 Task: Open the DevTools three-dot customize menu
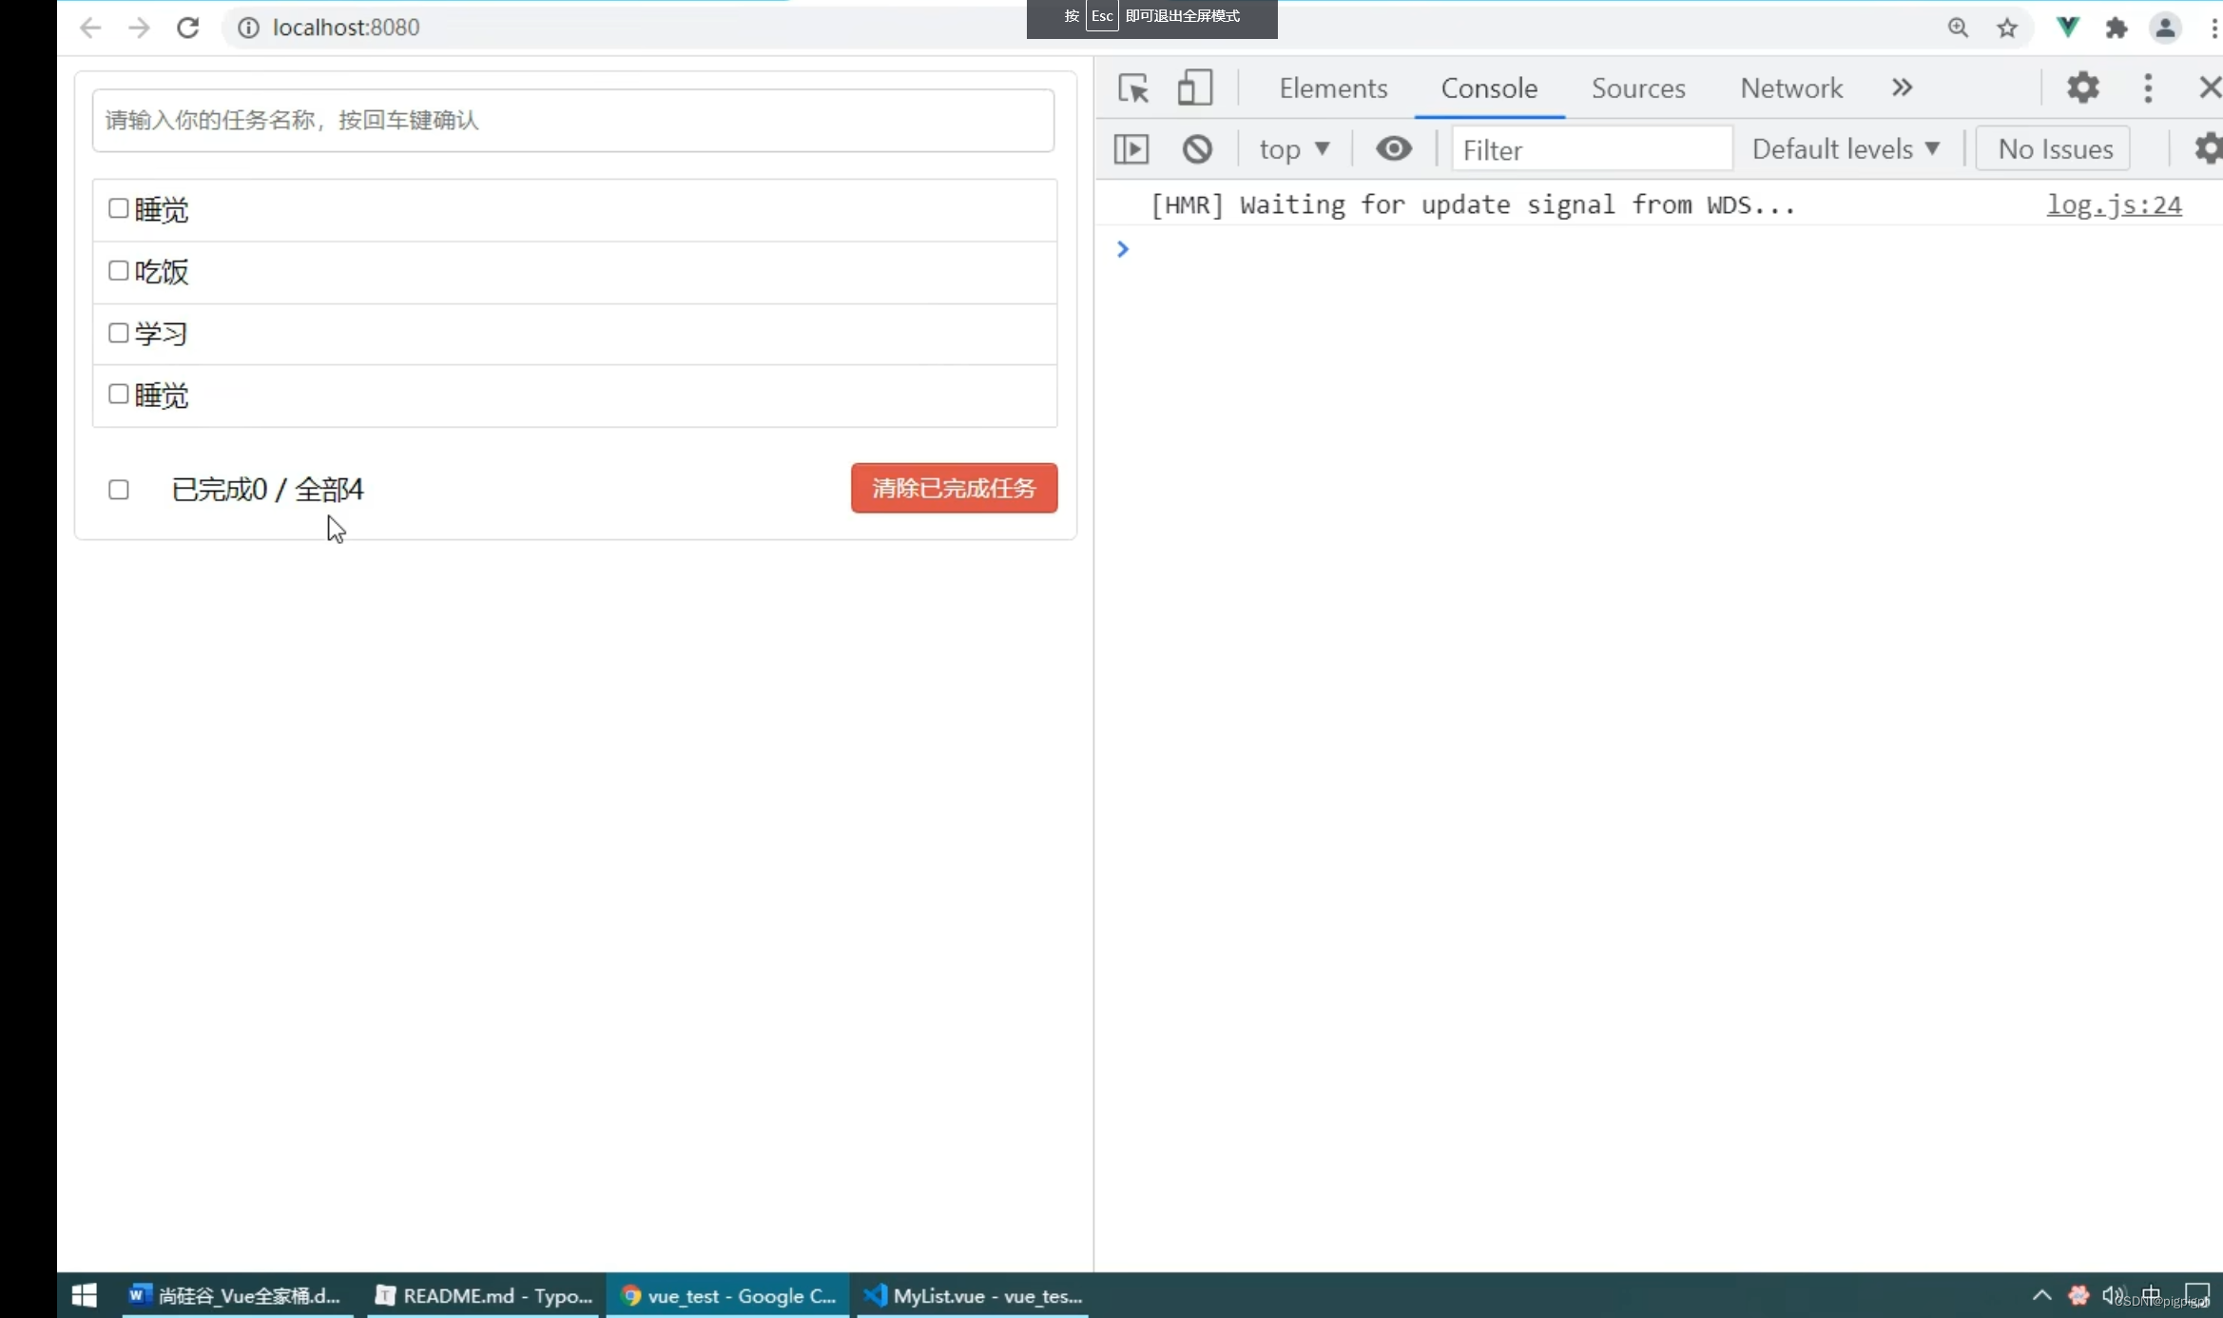[2148, 87]
